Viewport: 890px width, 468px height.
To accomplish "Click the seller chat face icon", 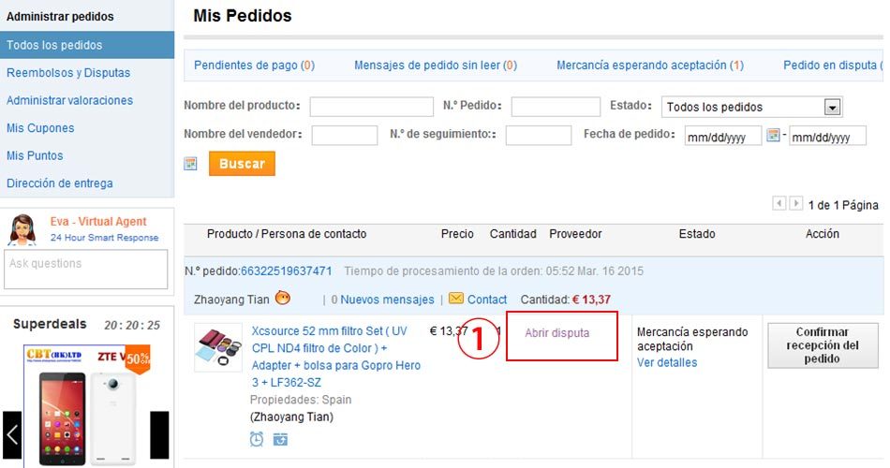I will 283,299.
